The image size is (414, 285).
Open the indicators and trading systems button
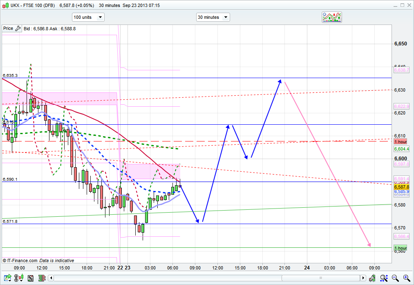pos(331,17)
